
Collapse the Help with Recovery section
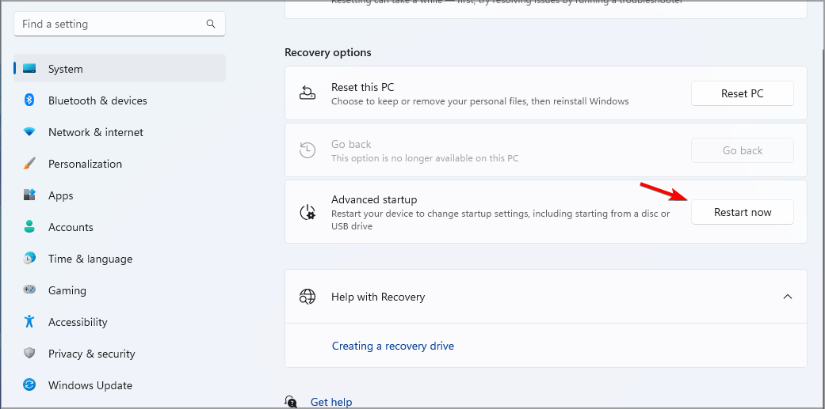click(787, 297)
